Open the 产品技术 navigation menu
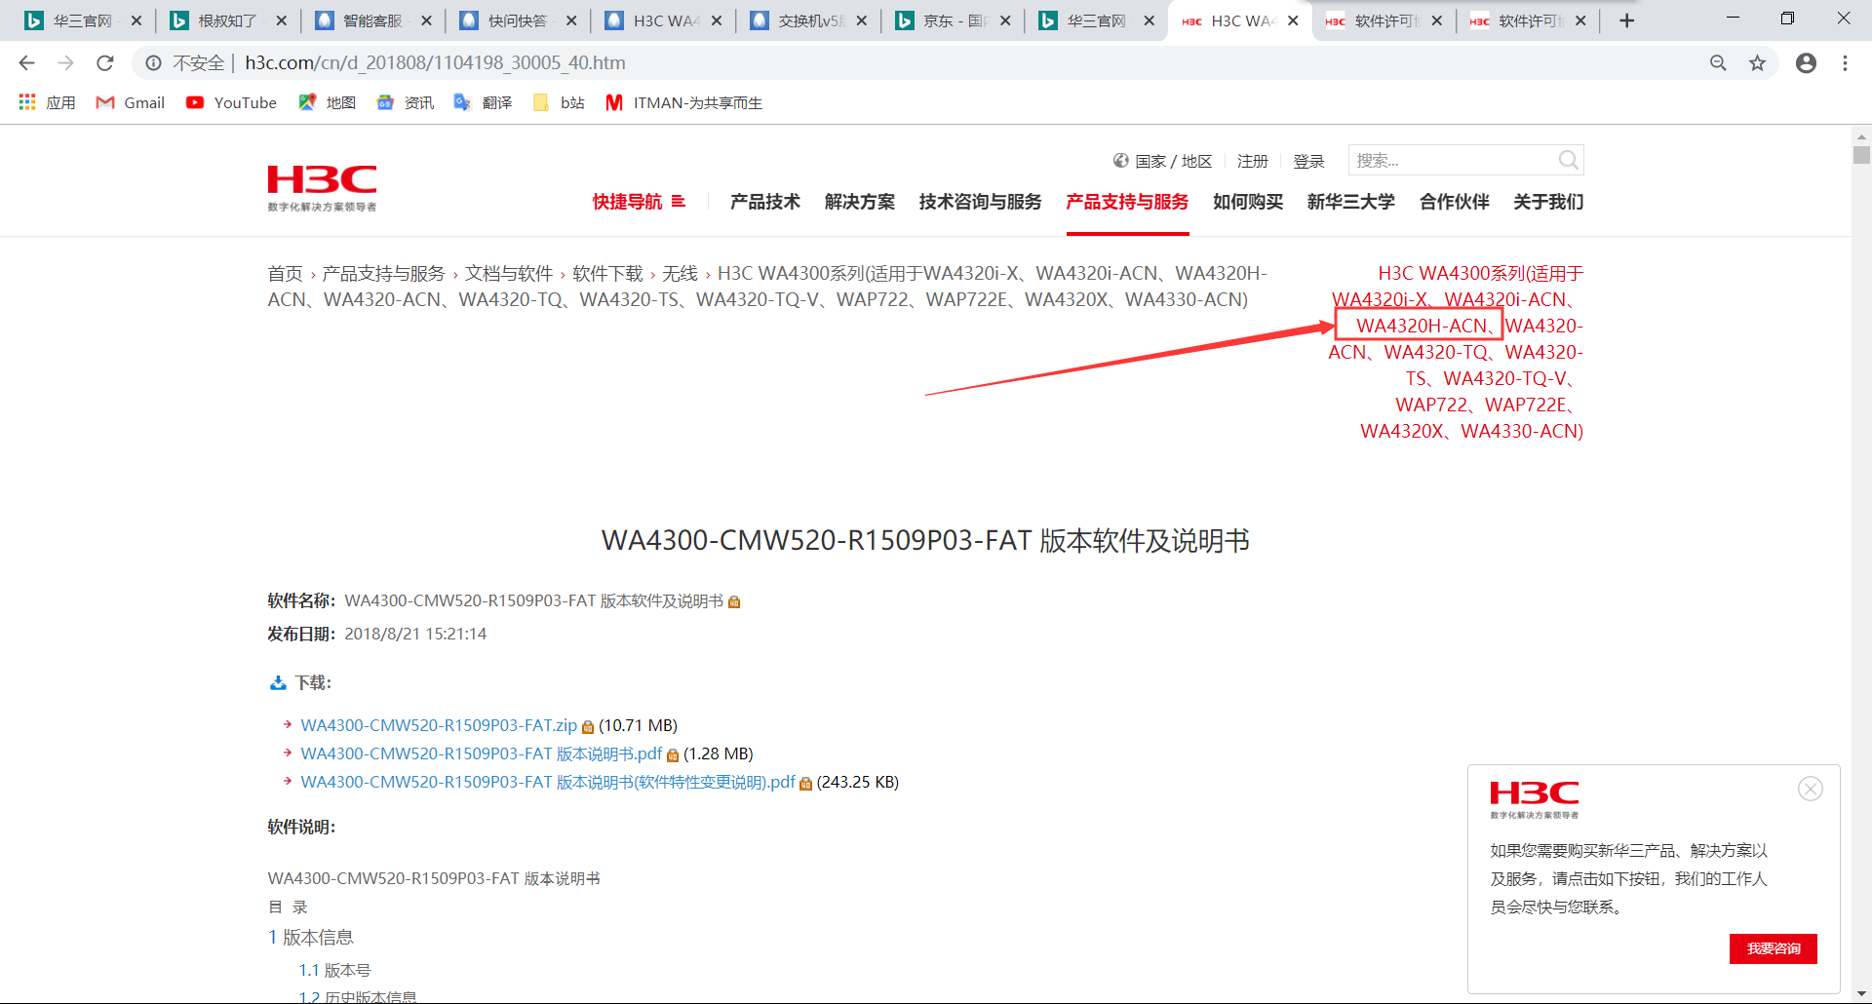 765,202
